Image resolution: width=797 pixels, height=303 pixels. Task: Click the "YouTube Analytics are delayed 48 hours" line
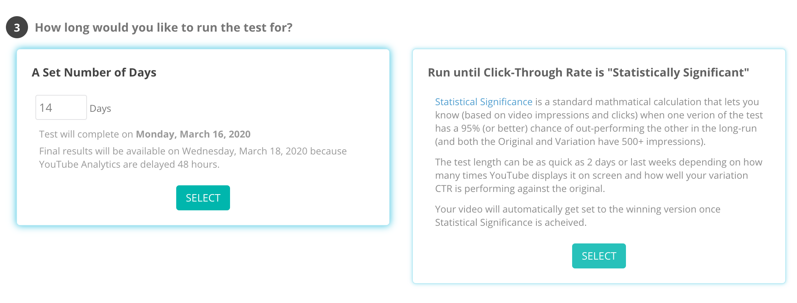point(129,164)
